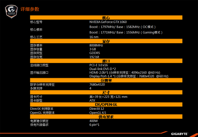Select the 400W value

tap(93, 121)
